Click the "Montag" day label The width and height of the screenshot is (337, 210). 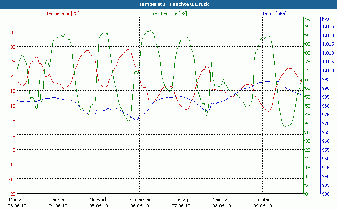(x=16, y=199)
